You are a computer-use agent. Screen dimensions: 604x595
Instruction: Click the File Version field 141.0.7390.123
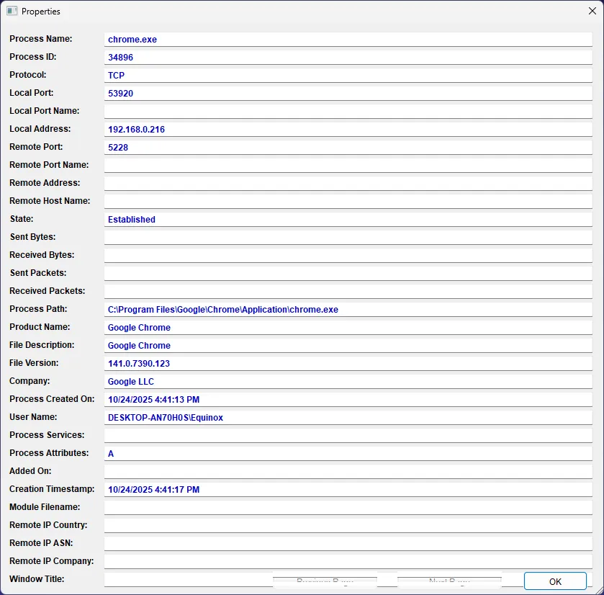[348, 364]
